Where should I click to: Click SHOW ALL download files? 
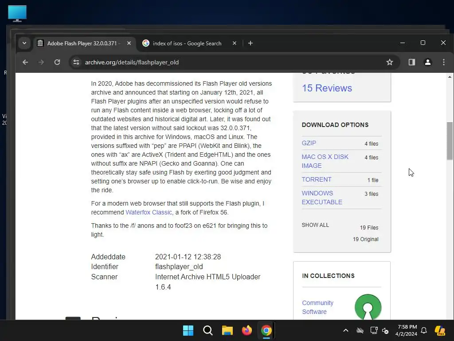tap(315, 225)
